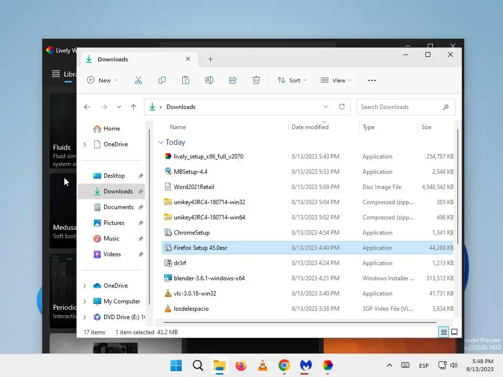
Task: Expand address bar history dropdown
Action: [326, 107]
